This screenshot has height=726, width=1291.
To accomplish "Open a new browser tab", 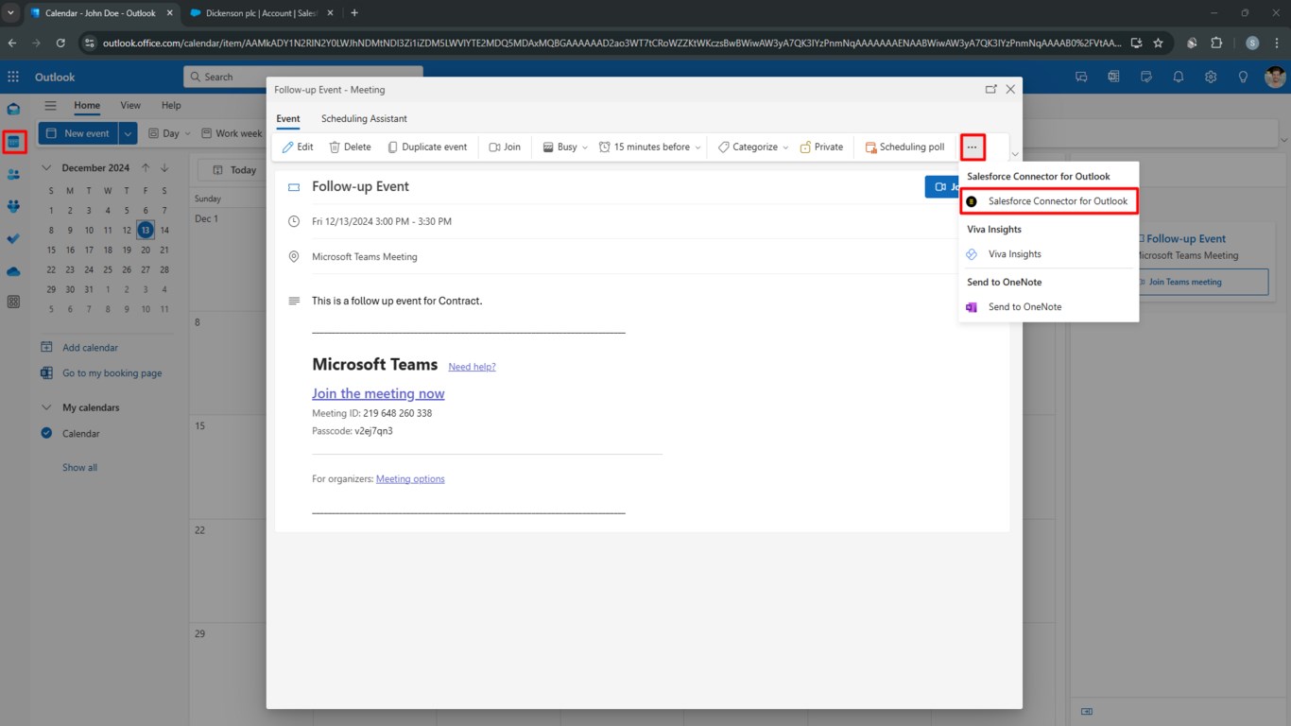I will 354,13.
